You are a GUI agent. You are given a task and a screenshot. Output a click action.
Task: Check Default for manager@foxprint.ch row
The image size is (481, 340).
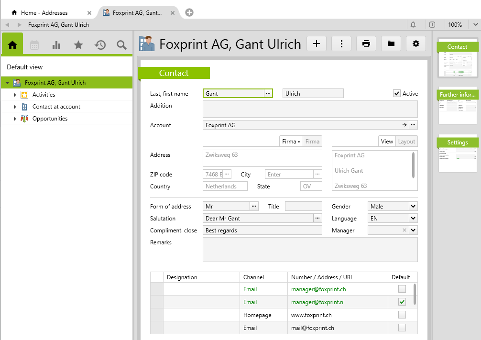click(402, 289)
